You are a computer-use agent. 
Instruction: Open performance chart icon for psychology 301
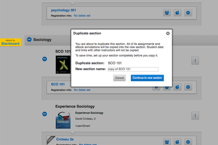pos(177,13)
